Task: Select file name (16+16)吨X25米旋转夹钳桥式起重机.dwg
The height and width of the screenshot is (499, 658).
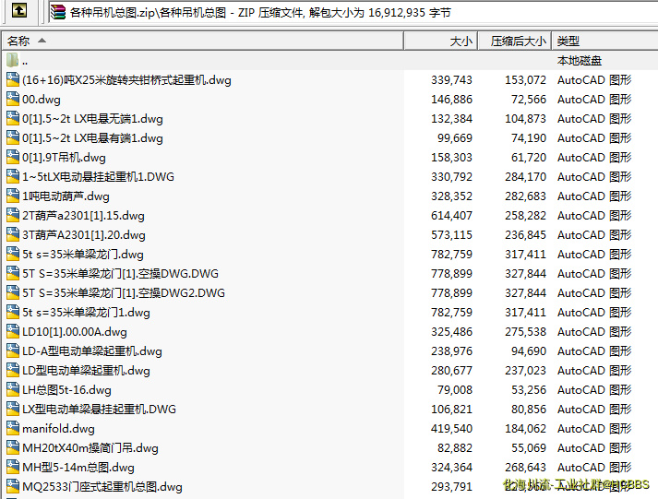Action: pos(126,80)
